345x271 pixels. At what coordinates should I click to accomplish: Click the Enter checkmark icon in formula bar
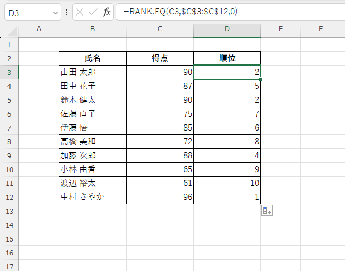[93, 12]
